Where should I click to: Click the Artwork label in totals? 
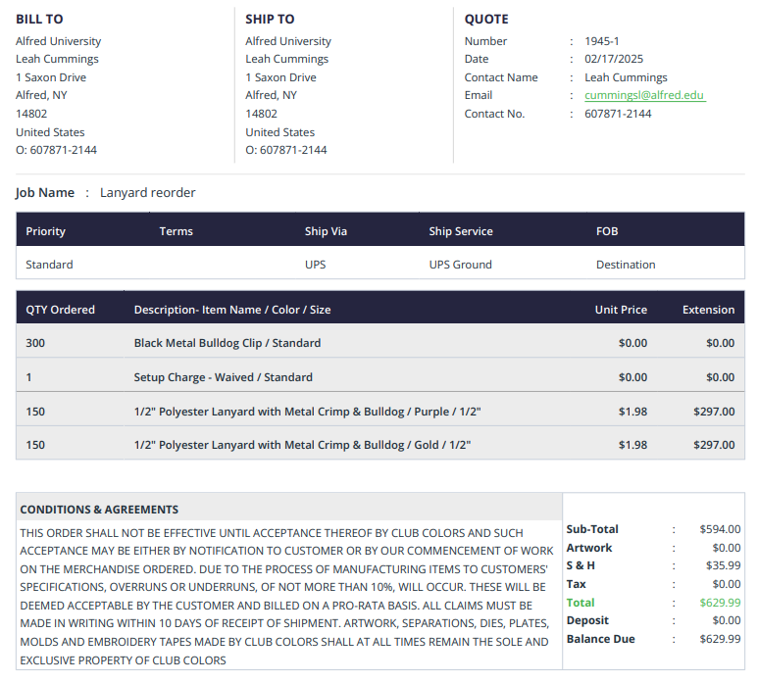click(x=589, y=548)
